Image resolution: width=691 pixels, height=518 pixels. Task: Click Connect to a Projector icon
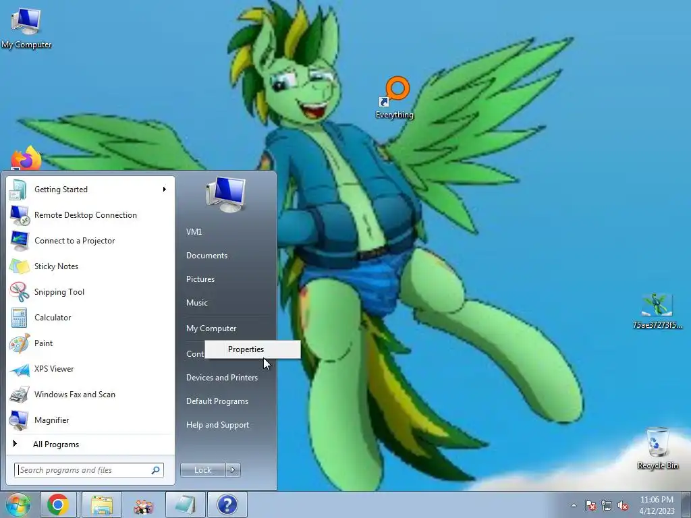(x=19, y=241)
